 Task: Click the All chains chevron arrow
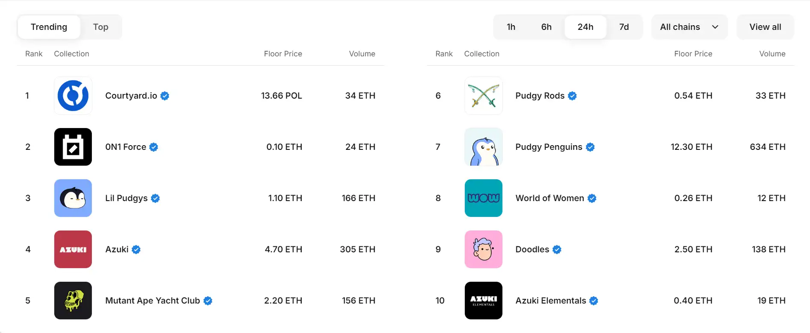point(715,27)
